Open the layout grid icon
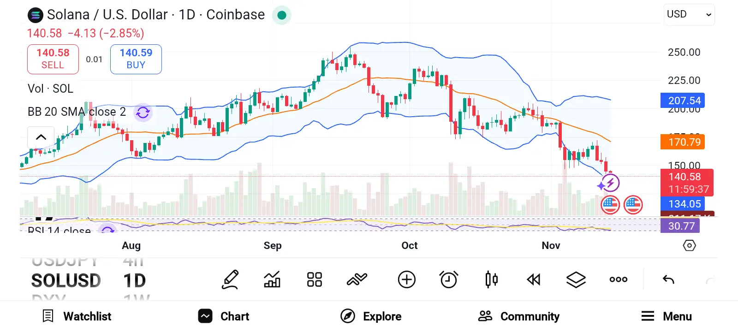The height and width of the screenshot is (332, 738). [x=315, y=279]
